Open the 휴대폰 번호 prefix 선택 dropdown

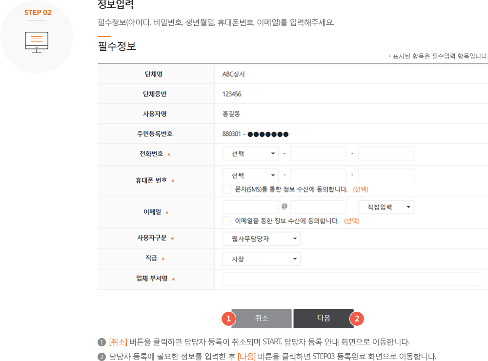[x=250, y=175]
